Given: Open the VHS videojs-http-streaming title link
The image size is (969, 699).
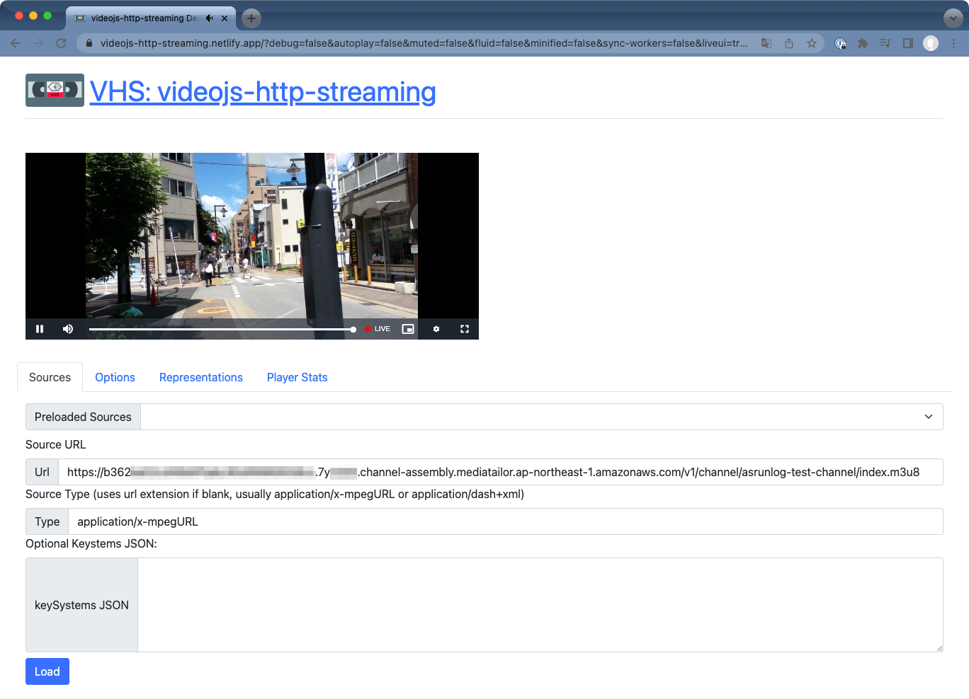Looking at the screenshot, I should click(263, 92).
